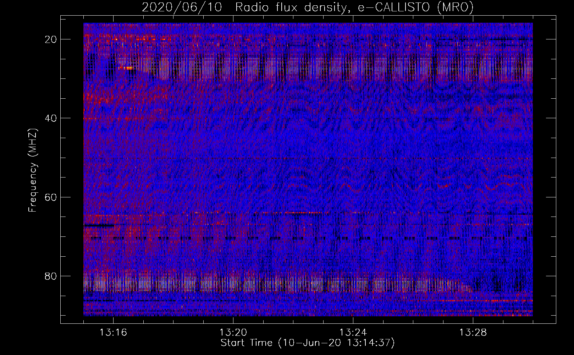Click the 13:24 time tick label

(353, 333)
